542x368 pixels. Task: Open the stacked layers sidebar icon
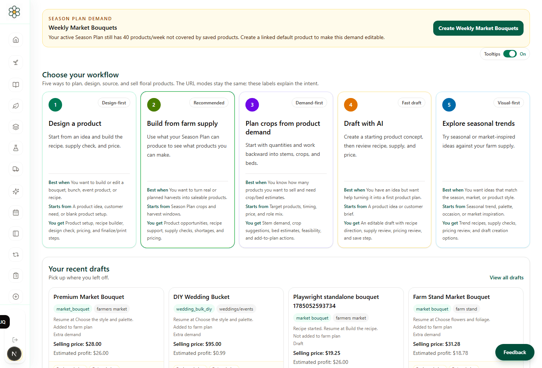(x=16, y=127)
